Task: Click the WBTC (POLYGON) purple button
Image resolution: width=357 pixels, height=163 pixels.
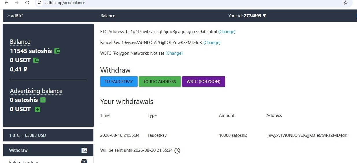Action: coord(204,81)
